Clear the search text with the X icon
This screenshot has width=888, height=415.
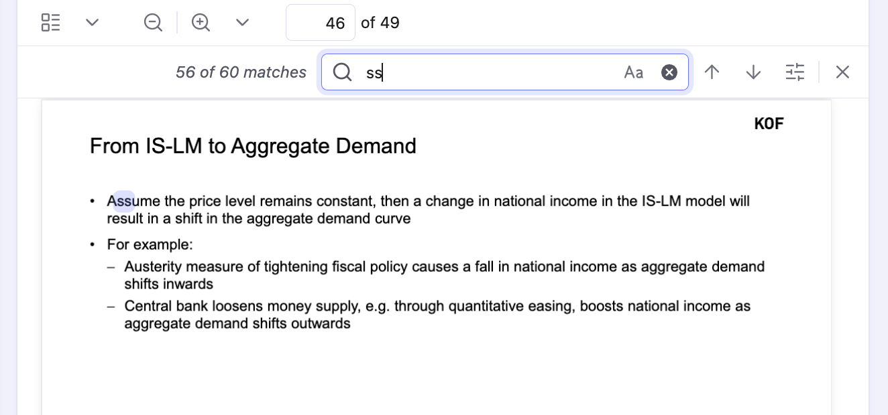coord(669,72)
